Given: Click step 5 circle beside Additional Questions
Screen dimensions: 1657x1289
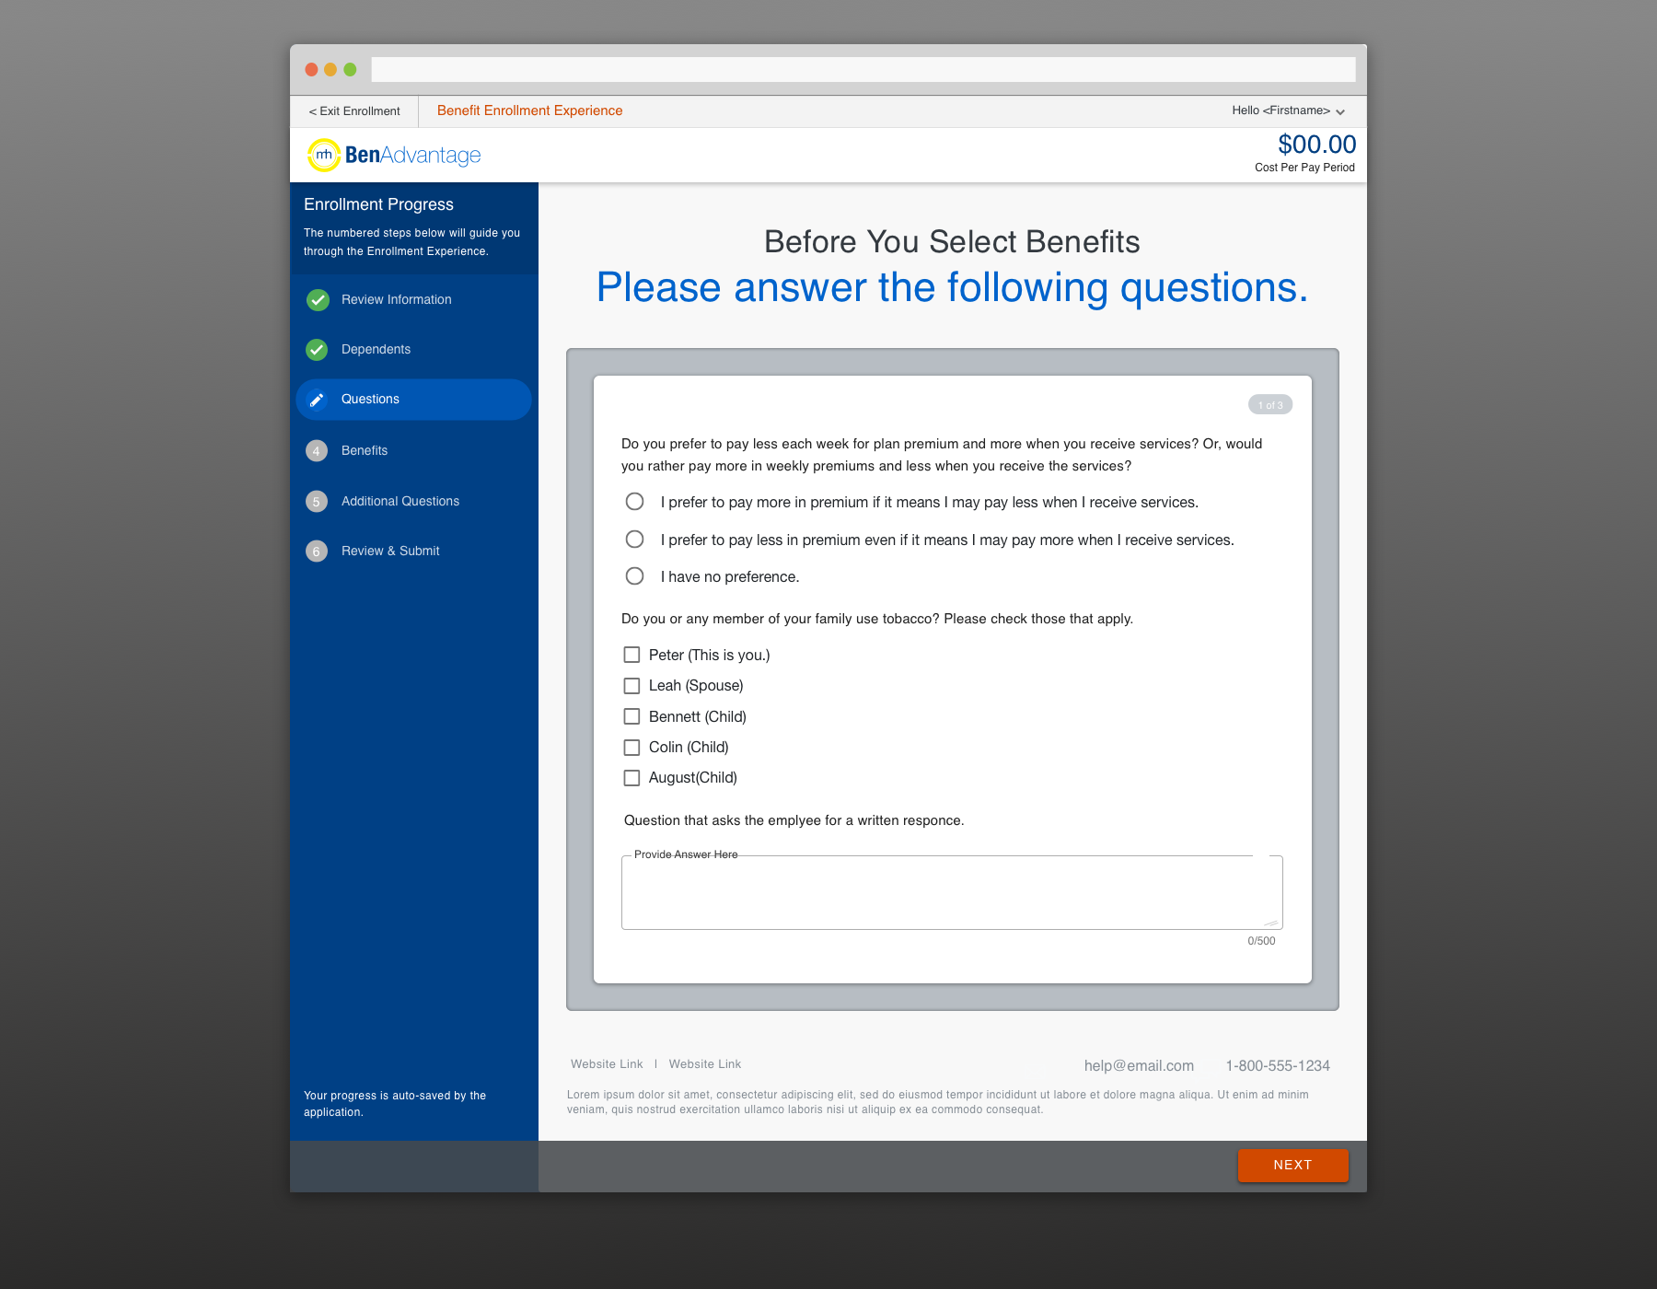Looking at the screenshot, I should pos(317,502).
